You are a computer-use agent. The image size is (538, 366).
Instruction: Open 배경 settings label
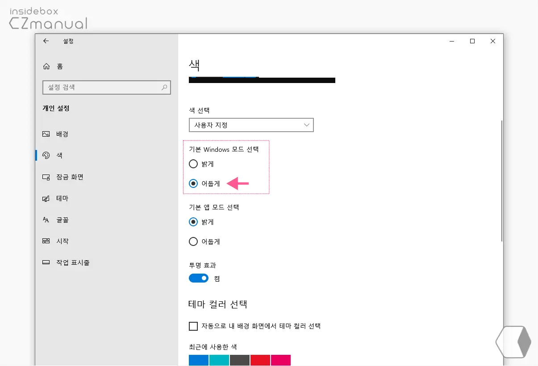pyautogui.click(x=62, y=134)
